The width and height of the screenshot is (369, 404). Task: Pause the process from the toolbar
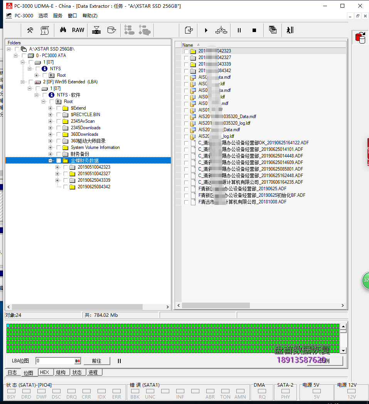click(239, 30)
